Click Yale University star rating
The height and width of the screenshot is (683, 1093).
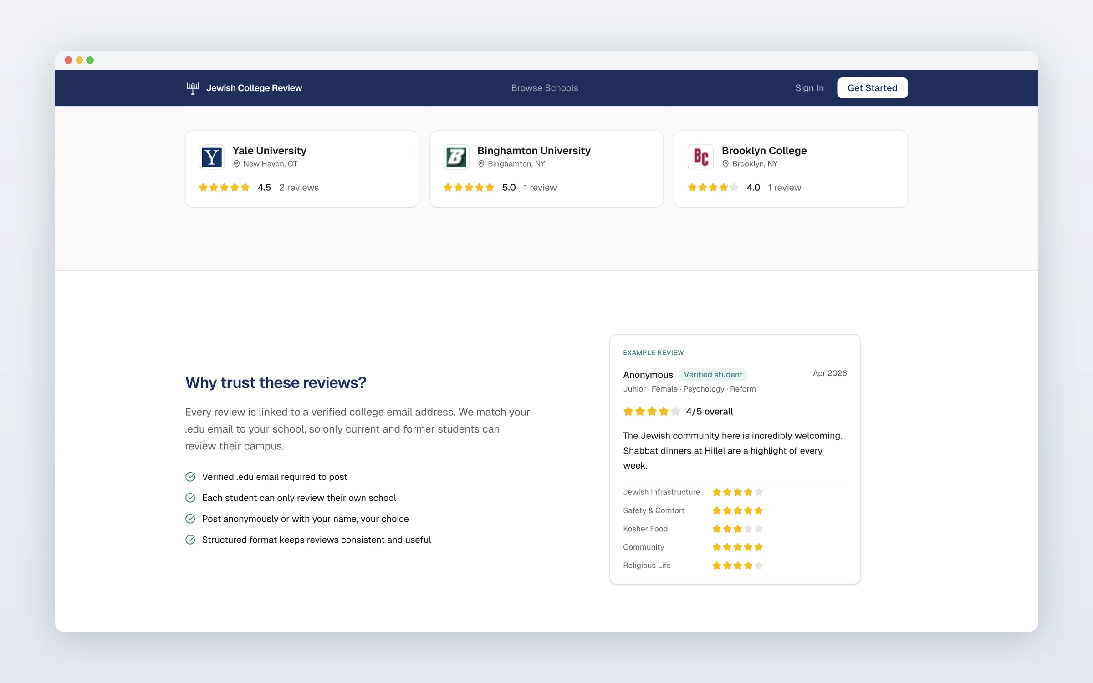tap(224, 188)
